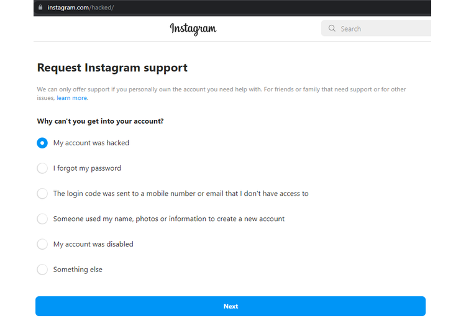This screenshot has height=318, width=466.
Task: Click the blue Next button
Action: [x=231, y=306]
